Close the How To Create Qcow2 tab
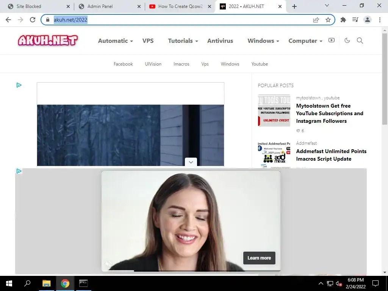This screenshot has width=388, height=291. click(x=210, y=6)
